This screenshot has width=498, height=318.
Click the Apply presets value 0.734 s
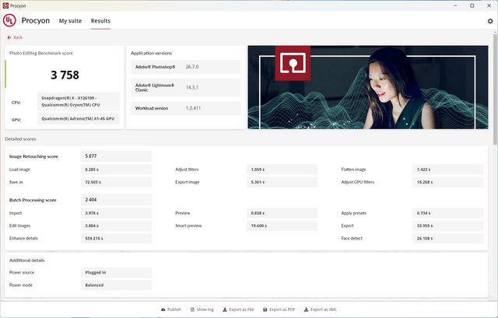(x=448, y=213)
